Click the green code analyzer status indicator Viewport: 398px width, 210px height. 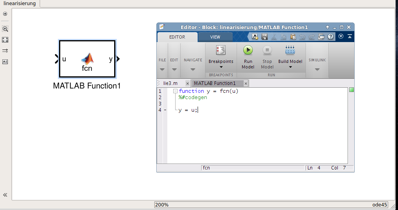point(352,90)
